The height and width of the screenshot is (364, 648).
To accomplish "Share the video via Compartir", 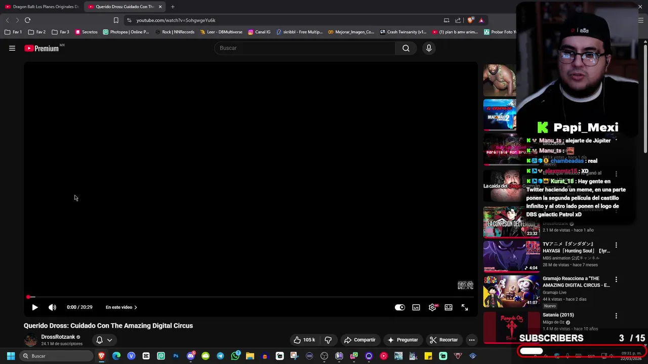I will [x=359, y=340].
